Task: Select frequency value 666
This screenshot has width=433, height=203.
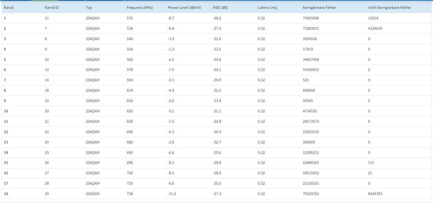Action: 130,132
